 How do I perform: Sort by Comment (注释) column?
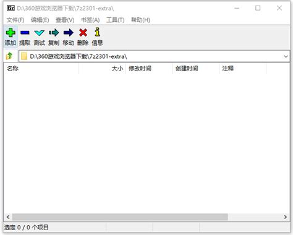[x=242, y=69]
